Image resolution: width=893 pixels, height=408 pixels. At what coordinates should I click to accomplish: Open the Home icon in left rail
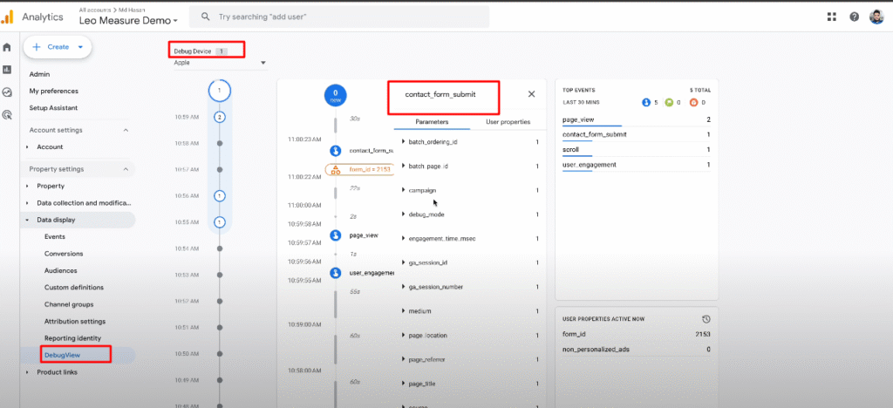(x=7, y=47)
